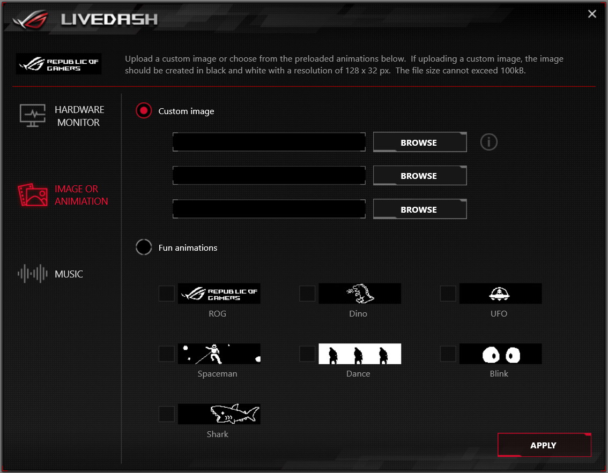
Task: Click the 'ROG' caption text
Action: point(217,313)
